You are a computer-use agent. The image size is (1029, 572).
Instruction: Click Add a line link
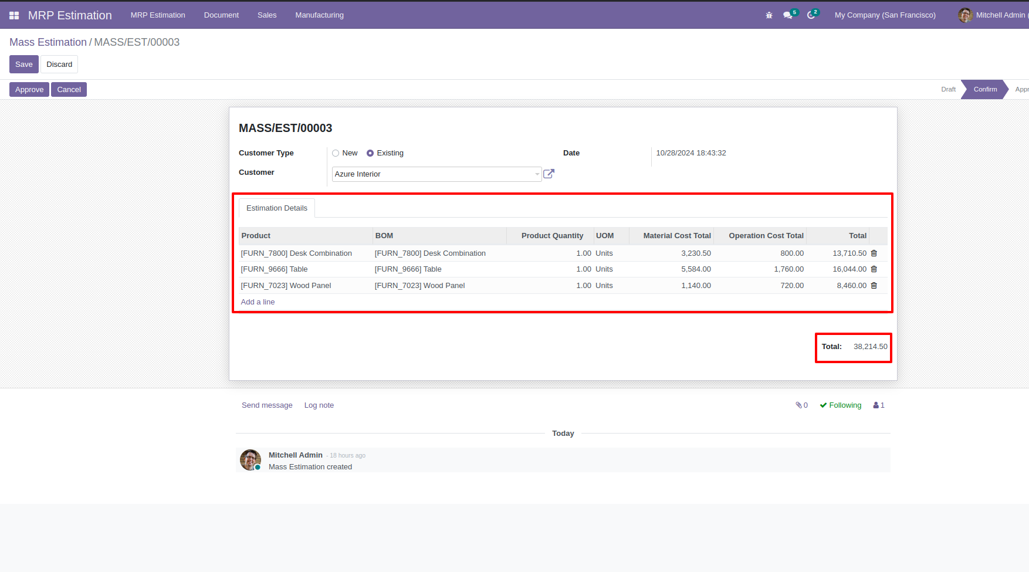258,302
